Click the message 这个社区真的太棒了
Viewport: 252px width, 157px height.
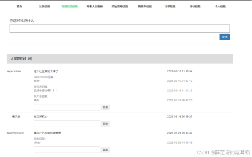click(46, 71)
